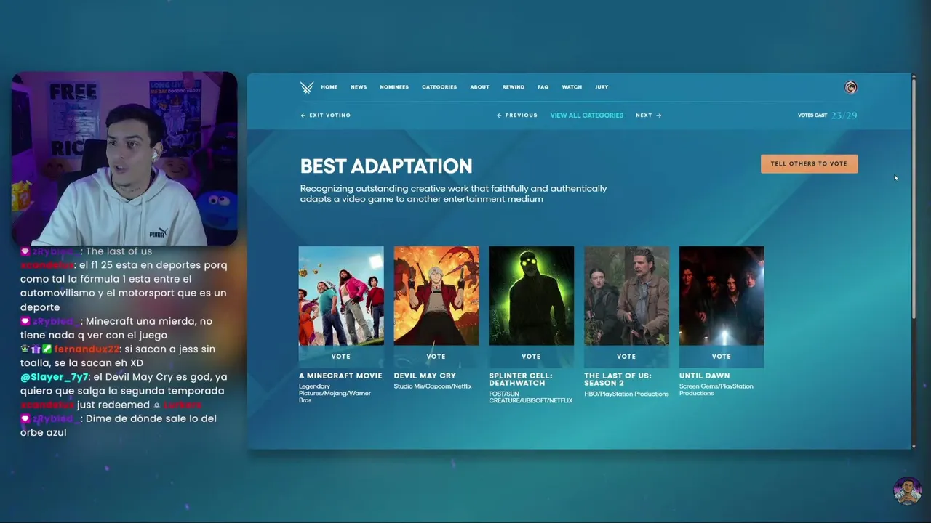Viewport: 931px width, 523px height.
Task: Vote for Splinter Cell: Deathwatch
Action: [x=531, y=357]
